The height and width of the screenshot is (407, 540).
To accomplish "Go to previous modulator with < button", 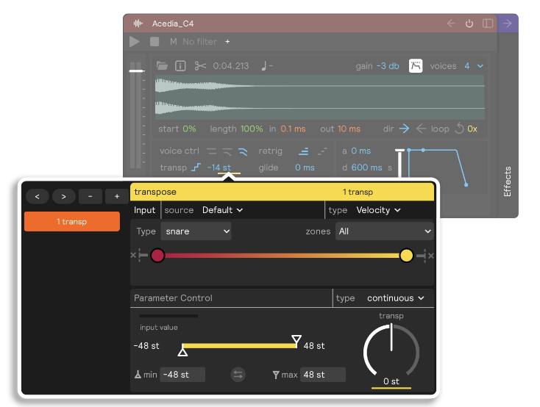I will click(x=38, y=196).
